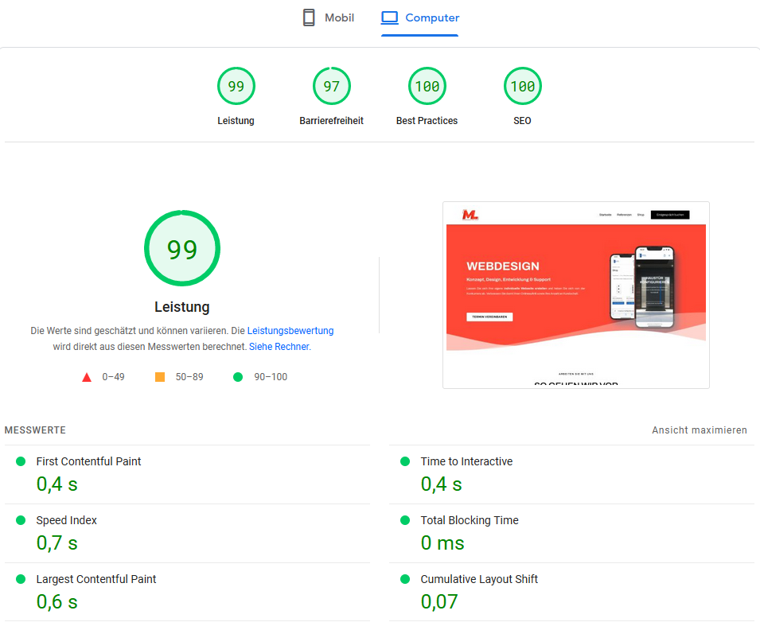This screenshot has width=760, height=626.
Task: Click the green dot beside First Contentful Paint
Action: point(21,461)
